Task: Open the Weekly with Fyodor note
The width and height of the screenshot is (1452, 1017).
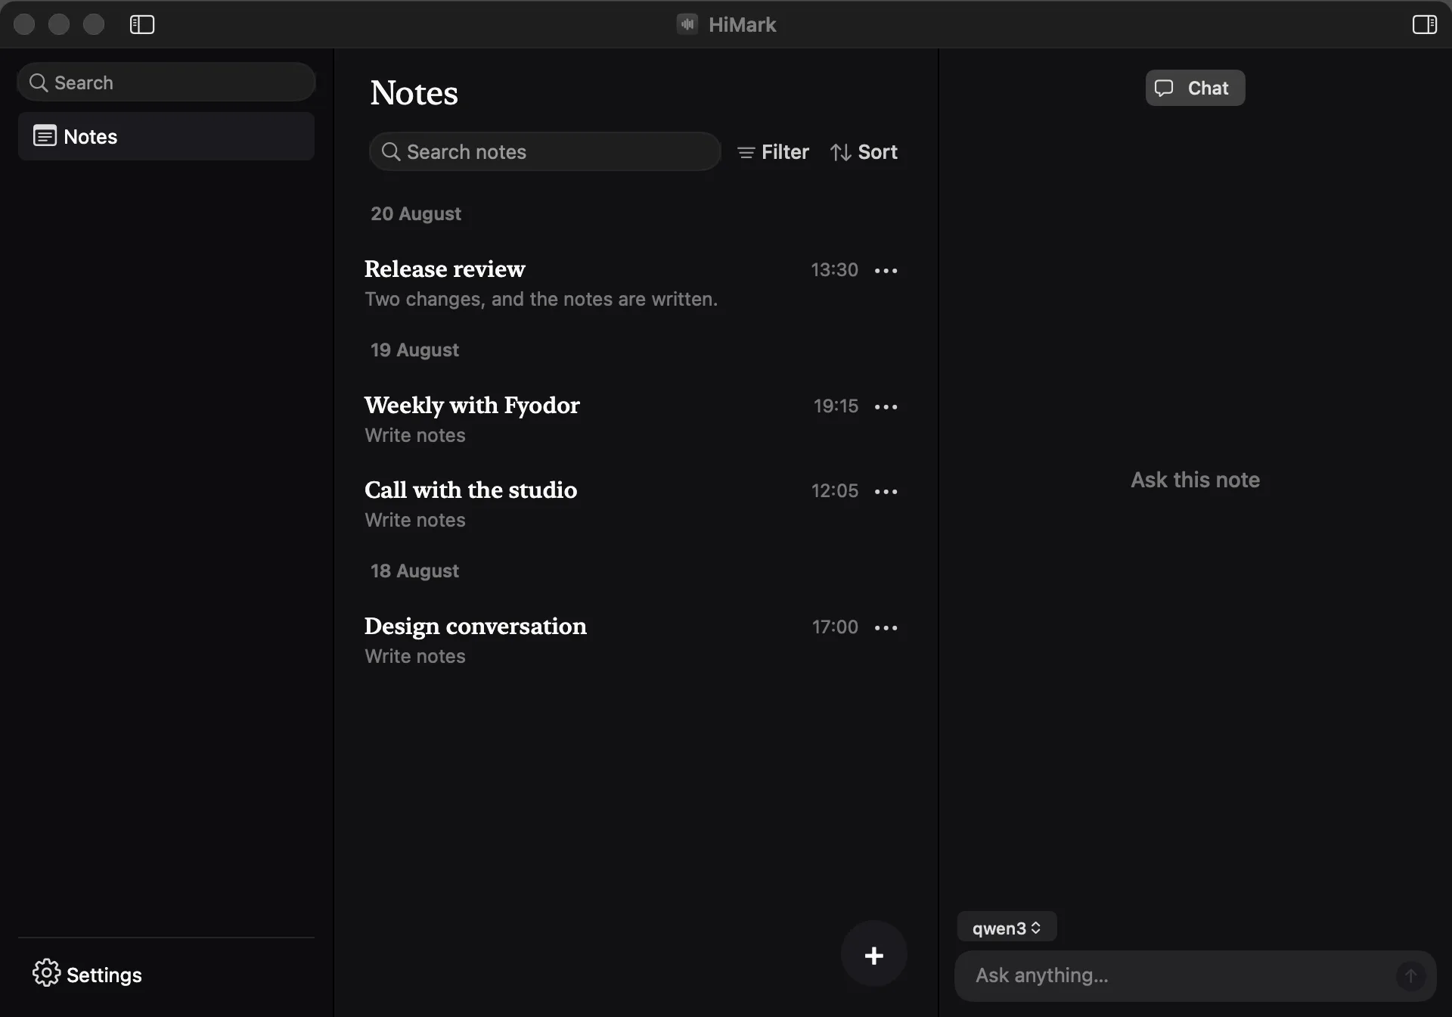Action: tap(472, 405)
